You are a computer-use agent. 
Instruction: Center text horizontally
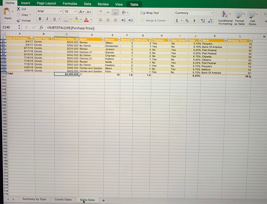[x=108, y=20]
